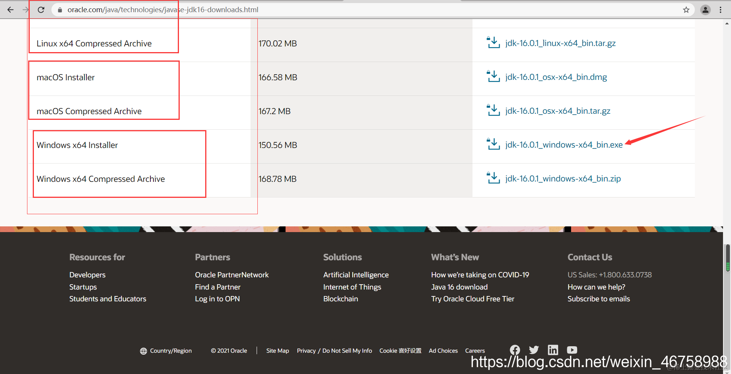Select file size '166.58 MB'
This screenshot has height=374, width=731.
278,77
